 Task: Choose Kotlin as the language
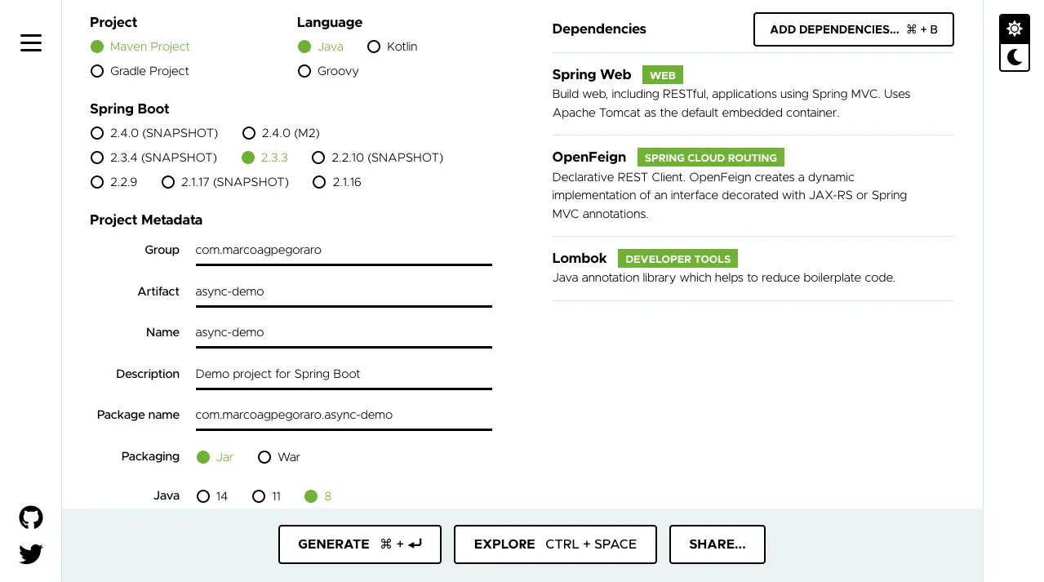(x=392, y=47)
